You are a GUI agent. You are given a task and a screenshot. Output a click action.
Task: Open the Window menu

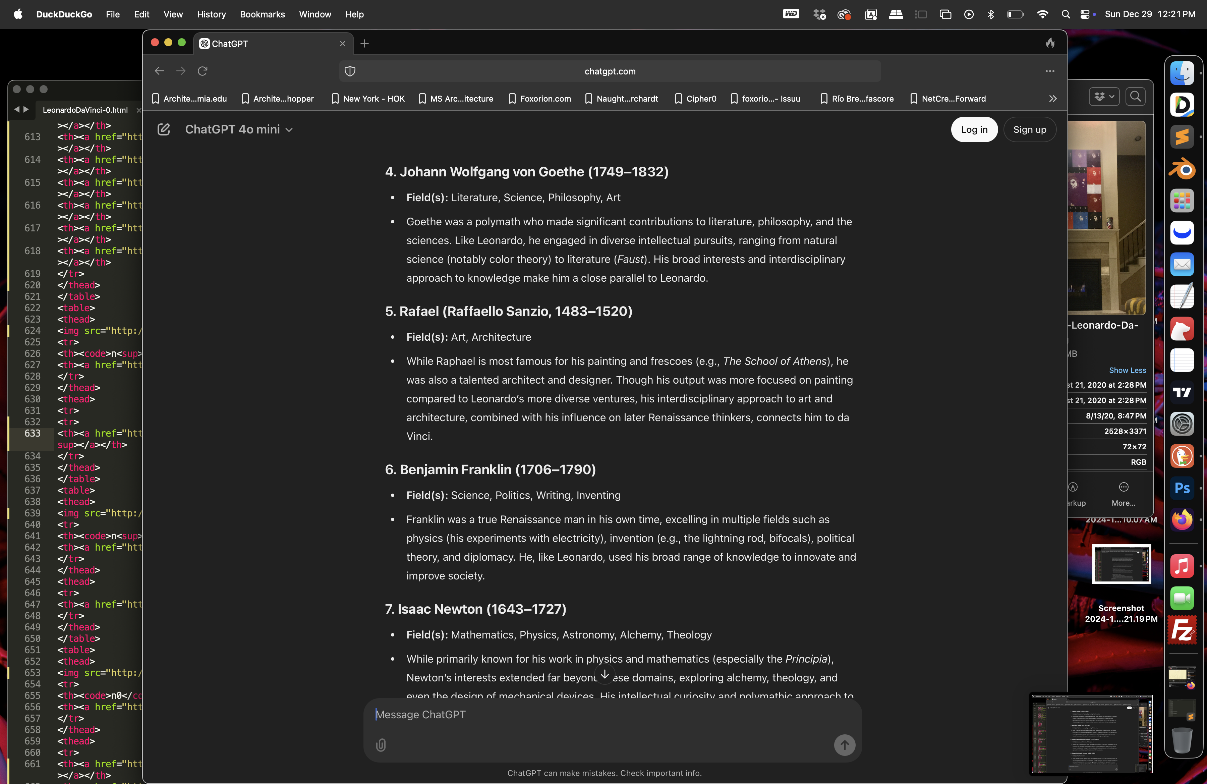(315, 14)
